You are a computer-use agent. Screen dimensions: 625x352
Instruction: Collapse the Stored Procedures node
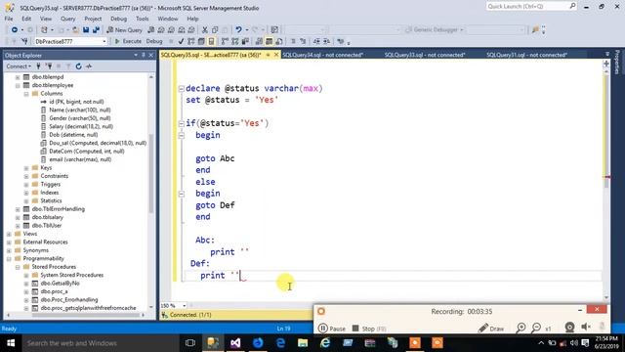pyautogui.click(x=18, y=267)
